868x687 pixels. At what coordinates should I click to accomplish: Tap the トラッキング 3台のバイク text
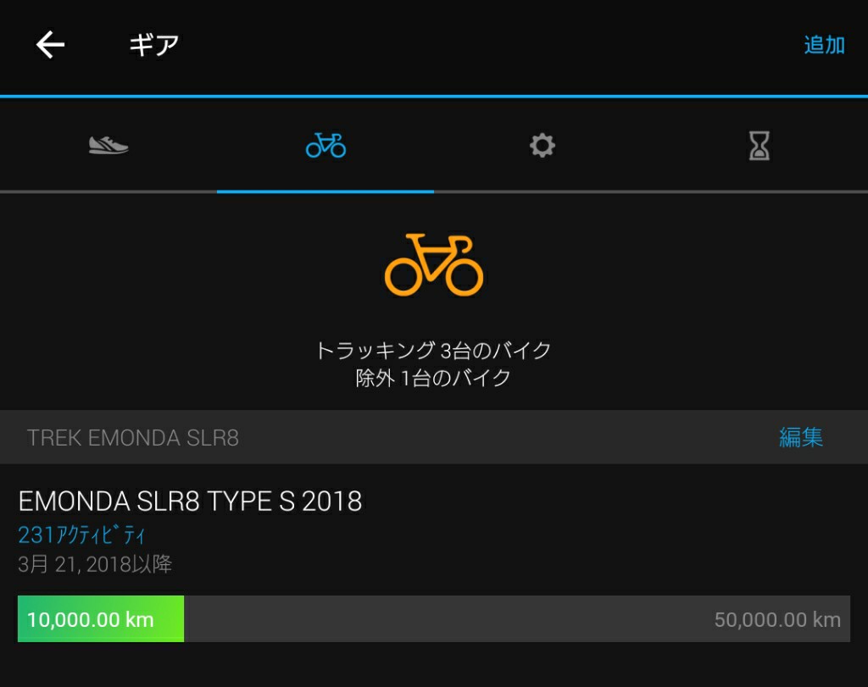[x=433, y=350]
